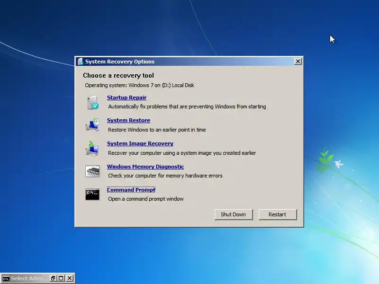Click 'Recover your computer using a system image' text
Screen dimensions: 379x284
tap(182, 153)
